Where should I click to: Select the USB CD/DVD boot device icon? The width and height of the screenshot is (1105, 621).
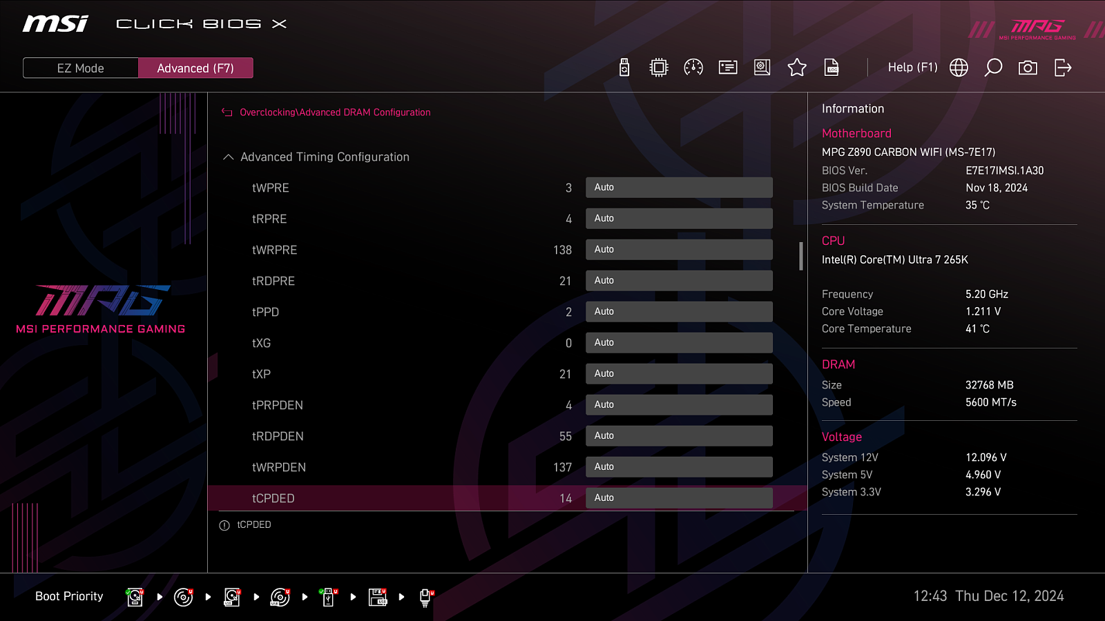click(x=280, y=597)
